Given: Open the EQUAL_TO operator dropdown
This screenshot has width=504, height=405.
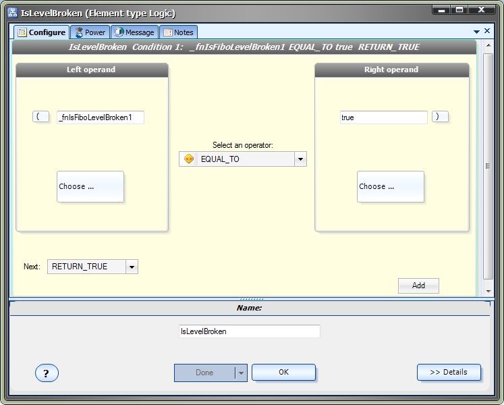Looking at the screenshot, I should [x=300, y=159].
